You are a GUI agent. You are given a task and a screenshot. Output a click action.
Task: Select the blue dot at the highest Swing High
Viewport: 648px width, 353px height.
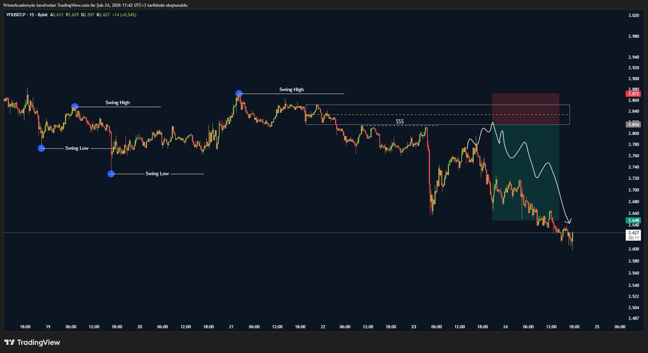pos(239,93)
